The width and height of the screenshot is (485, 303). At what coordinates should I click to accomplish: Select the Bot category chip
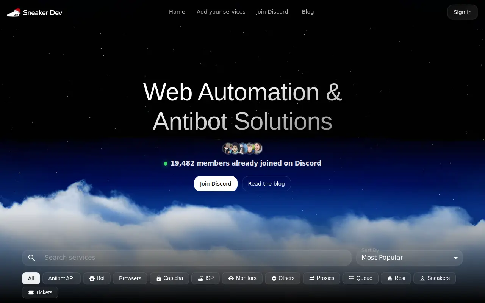tap(97, 278)
